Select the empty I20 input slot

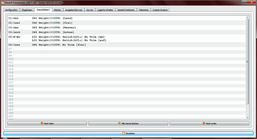[x=127, y=92]
